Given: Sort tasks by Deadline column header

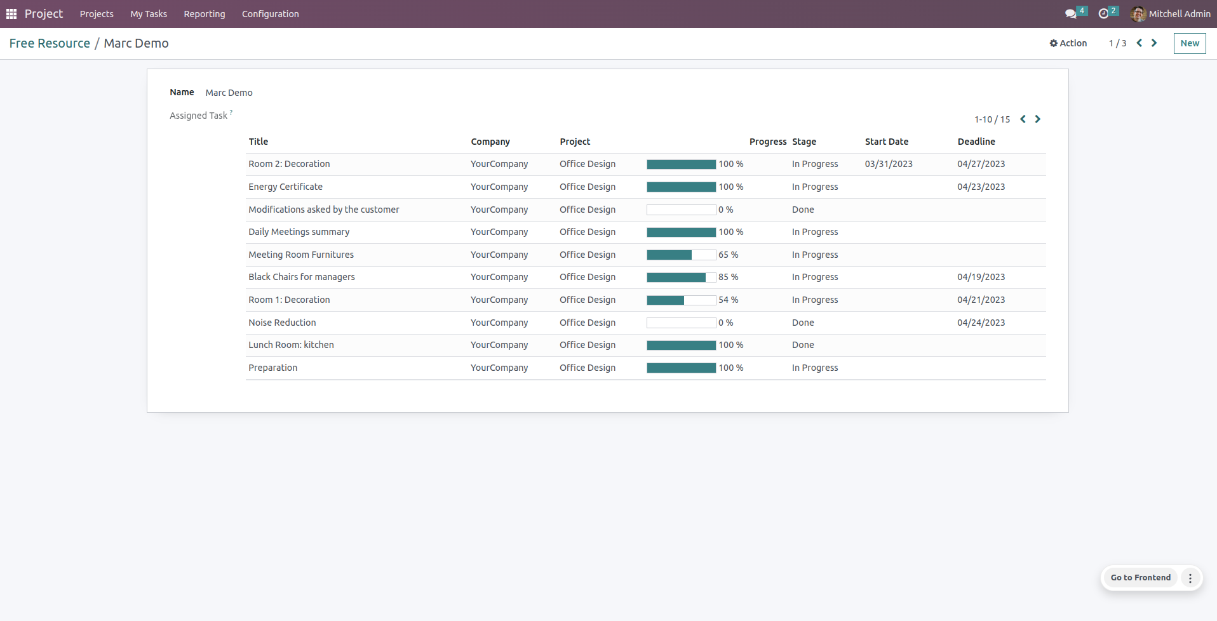Looking at the screenshot, I should click(x=976, y=142).
